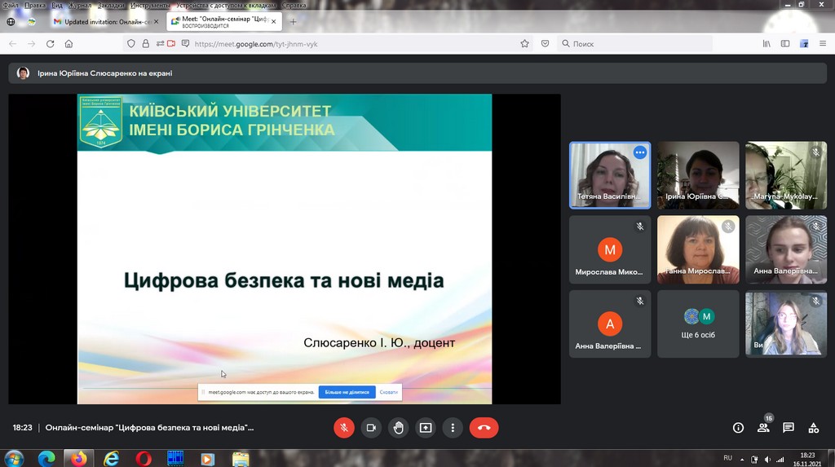Open the meeting details info icon
Image resolution: width=835 pixels, height=467 pixels.
tap(738, 428)
